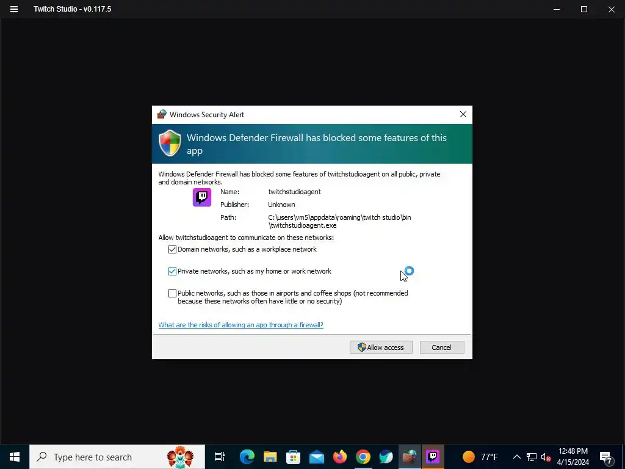Select the firewall alert taskbar icon
The height and width of the screenshot is (469, 625).
(410, 457)
